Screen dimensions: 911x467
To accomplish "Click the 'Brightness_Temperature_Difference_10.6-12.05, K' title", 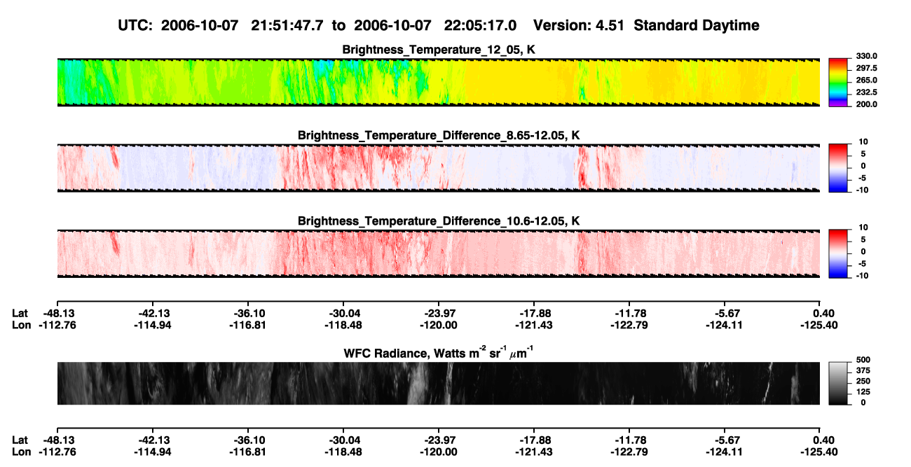I will (x=439, y=221).
